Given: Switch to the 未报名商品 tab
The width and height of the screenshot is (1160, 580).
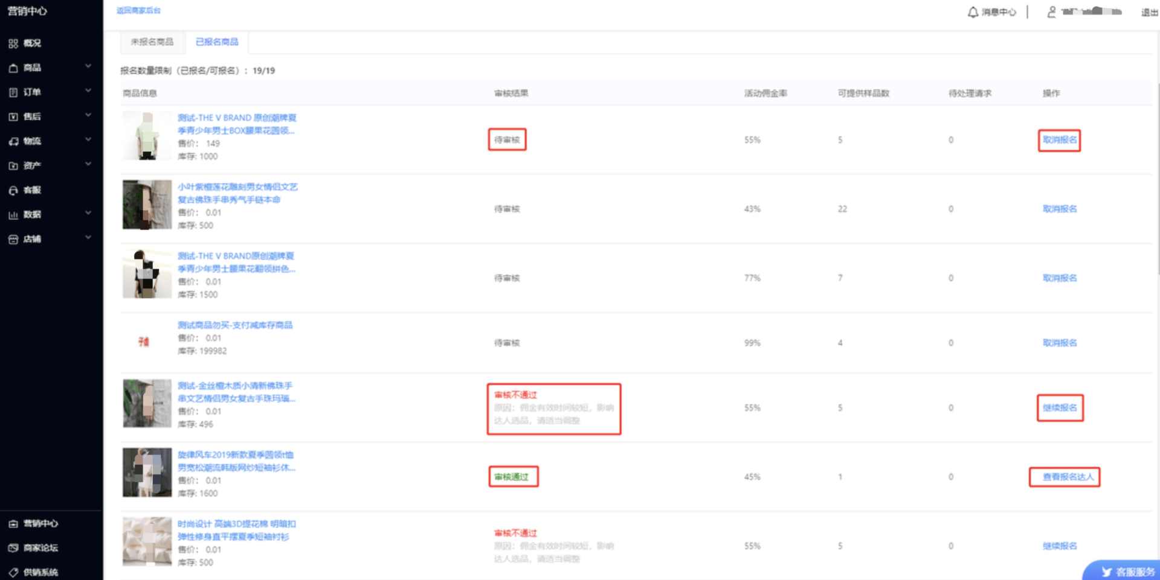Looking at the screenshot, I should tap(152, 42).
